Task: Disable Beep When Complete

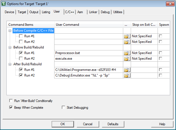Action: pos(11,107)
